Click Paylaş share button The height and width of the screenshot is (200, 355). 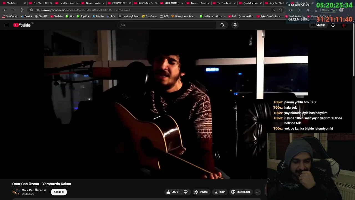coord(201,192)
